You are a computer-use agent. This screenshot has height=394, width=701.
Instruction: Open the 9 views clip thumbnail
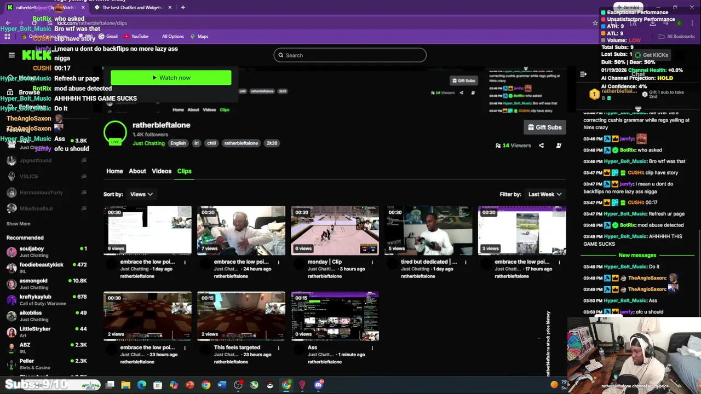pos(147,230)
